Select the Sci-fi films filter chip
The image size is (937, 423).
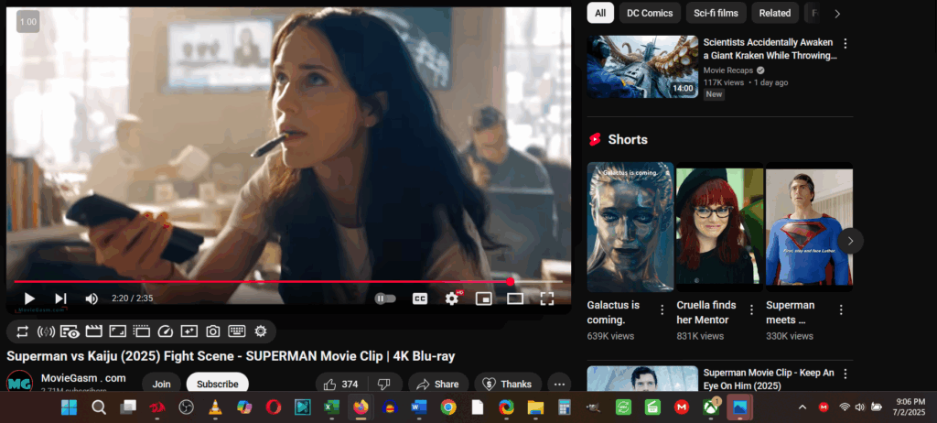coord(716,13)
